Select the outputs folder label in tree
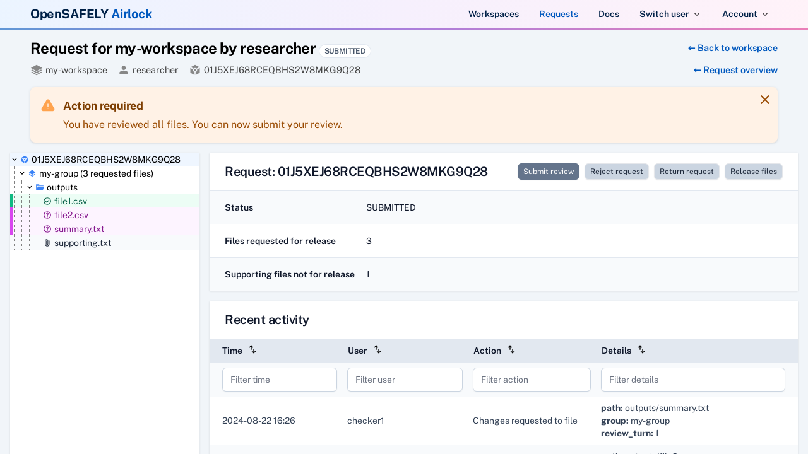Viewport: 808px width, 454px height. (x=62, y=187)
